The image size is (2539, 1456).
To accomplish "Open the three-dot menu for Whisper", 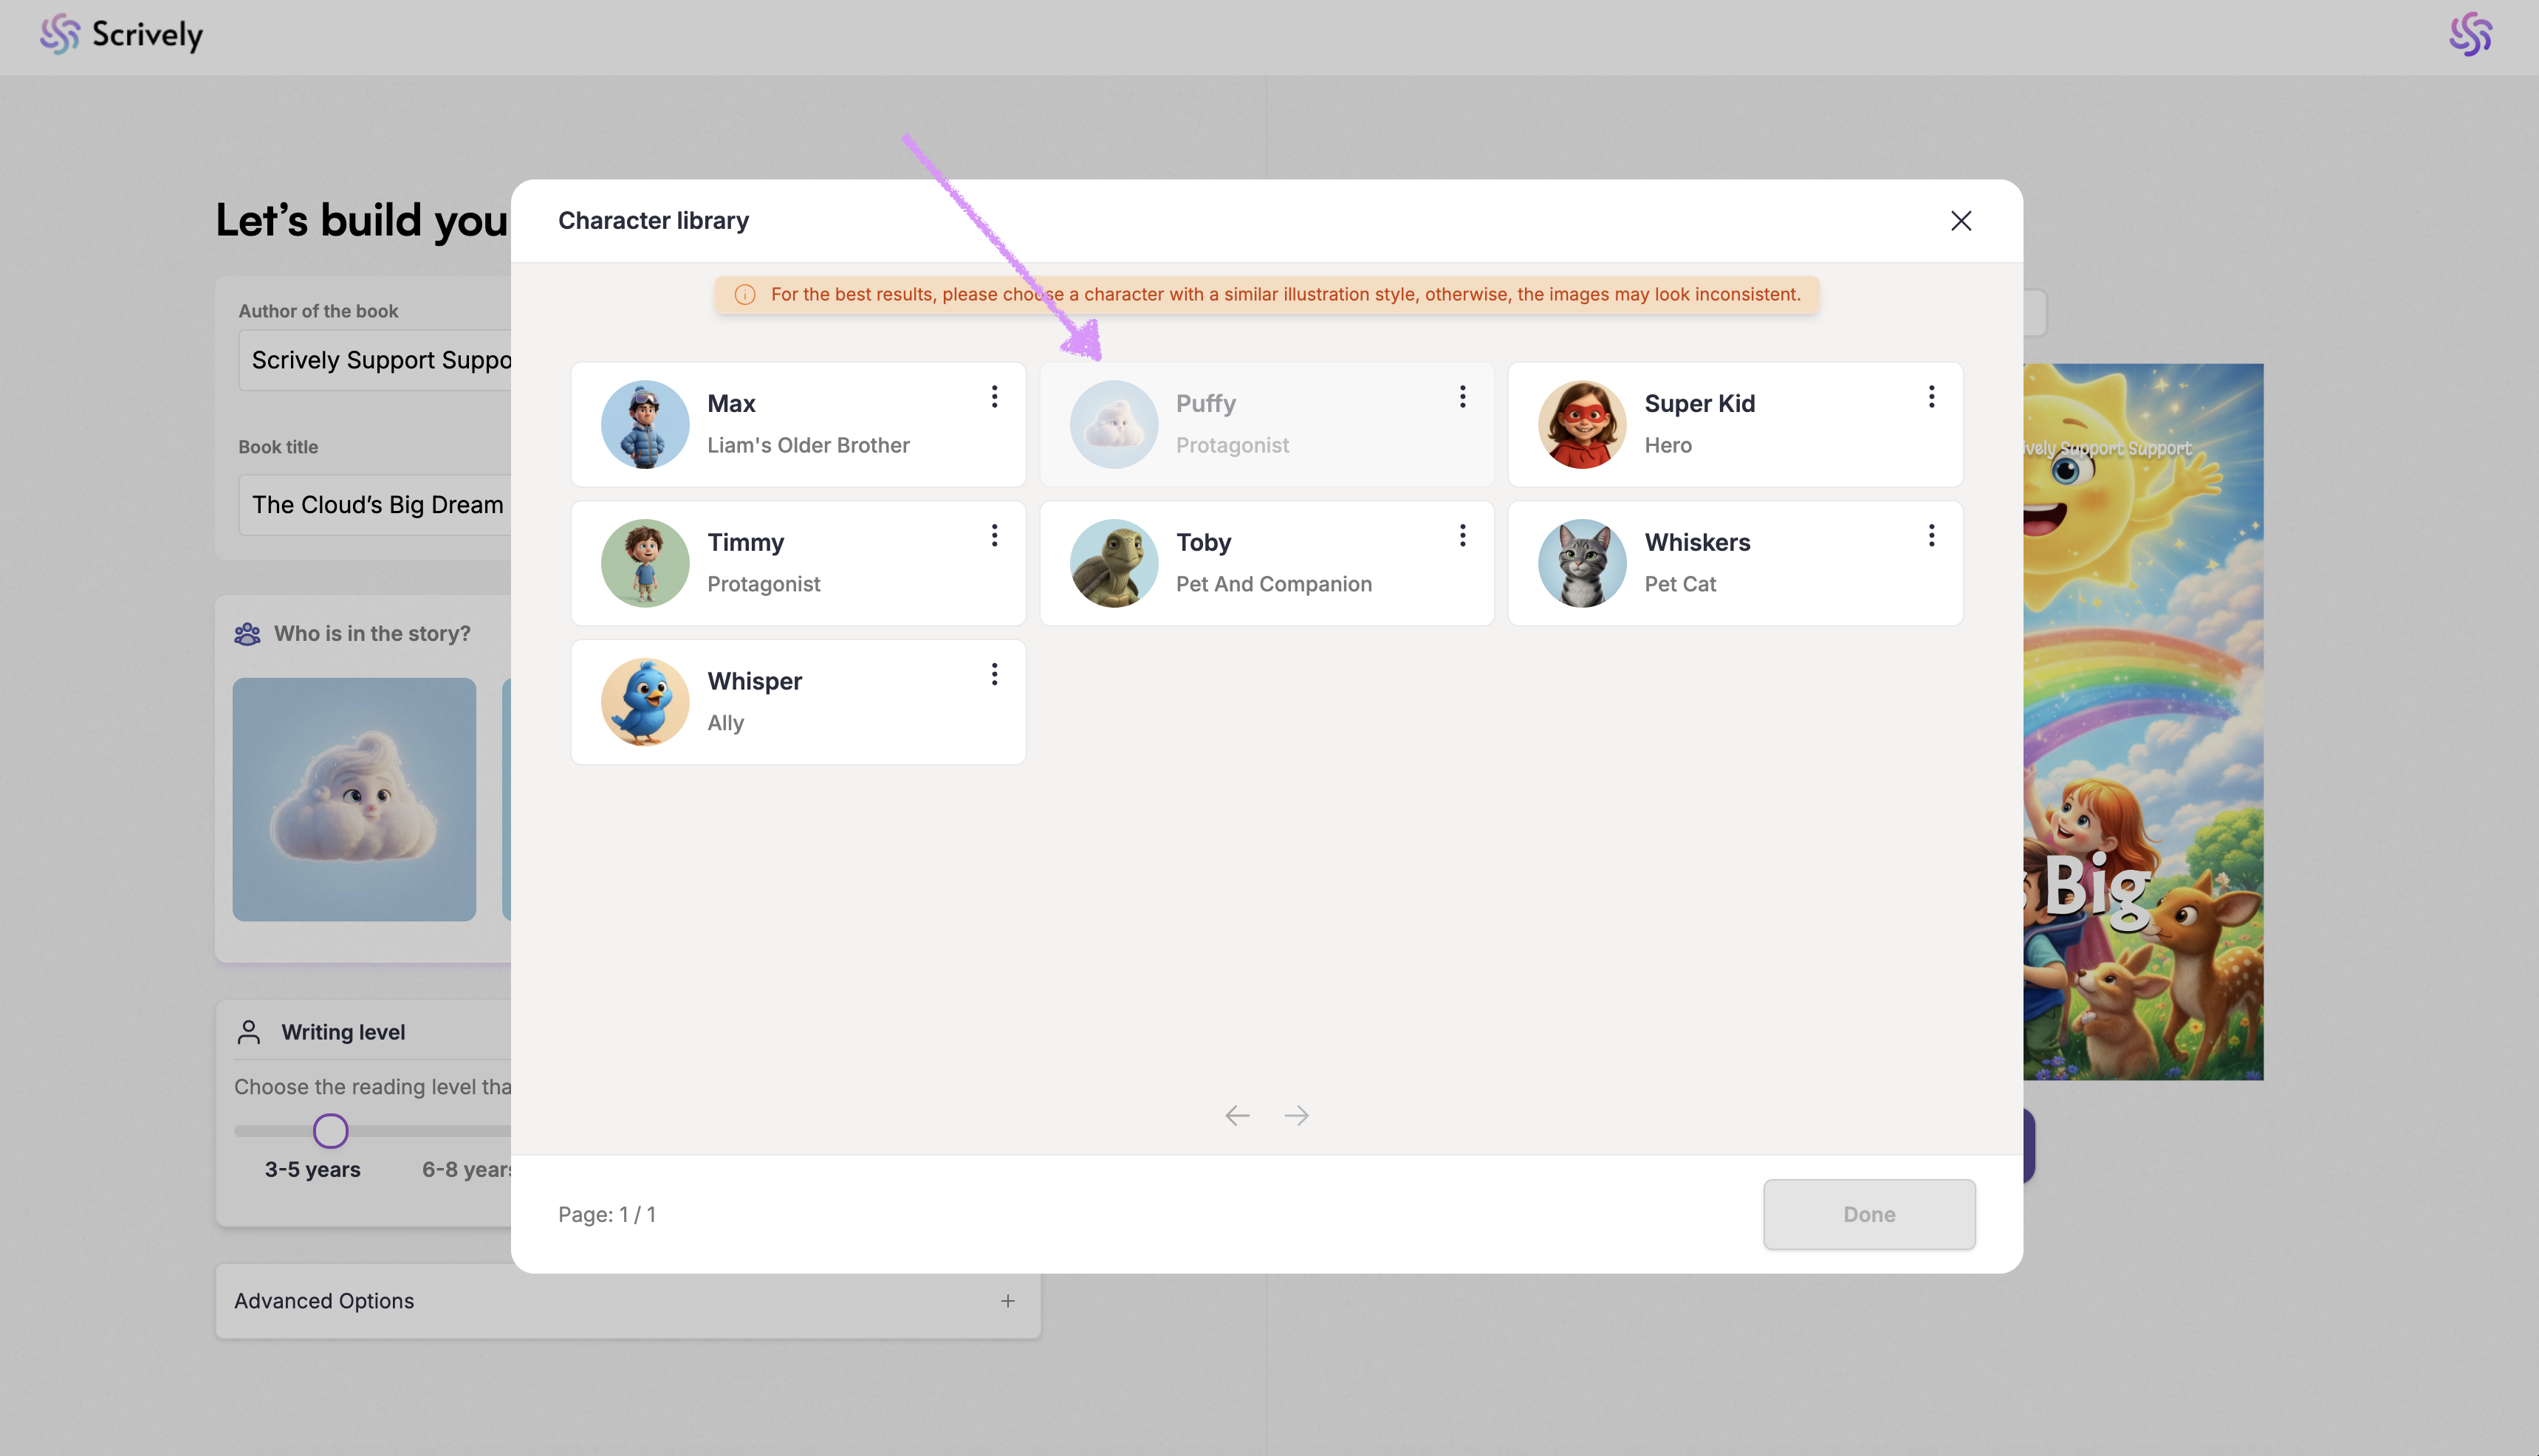I will pyautogui.click(x=994, y=675).
